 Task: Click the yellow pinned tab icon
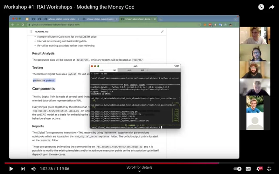tap(27, 19)
